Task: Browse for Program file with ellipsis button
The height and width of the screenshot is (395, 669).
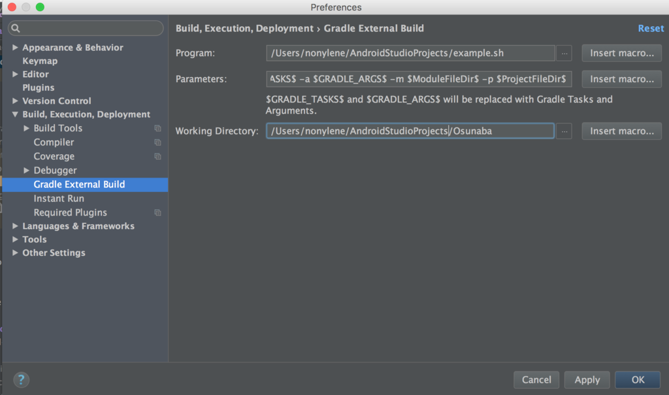Action: [564, 54]
